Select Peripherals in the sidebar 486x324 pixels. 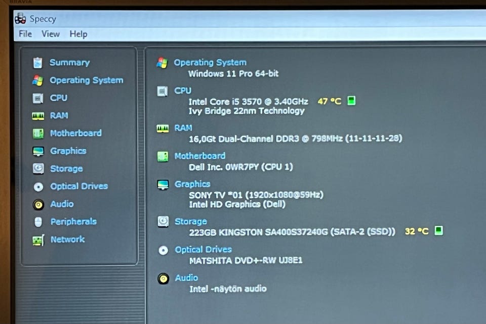(x=73, y=221)
